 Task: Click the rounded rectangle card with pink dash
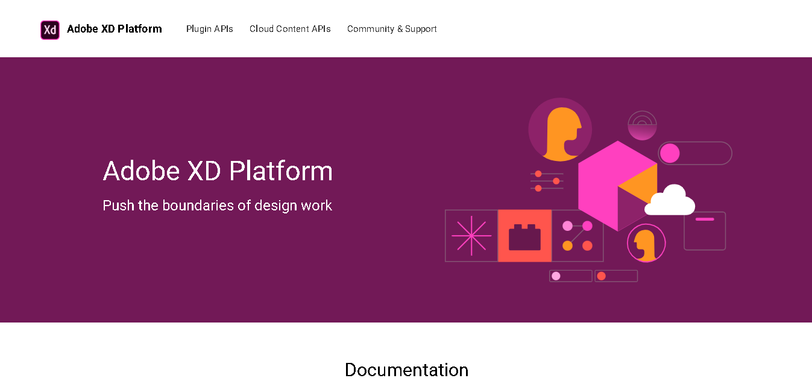coord(704,231)
